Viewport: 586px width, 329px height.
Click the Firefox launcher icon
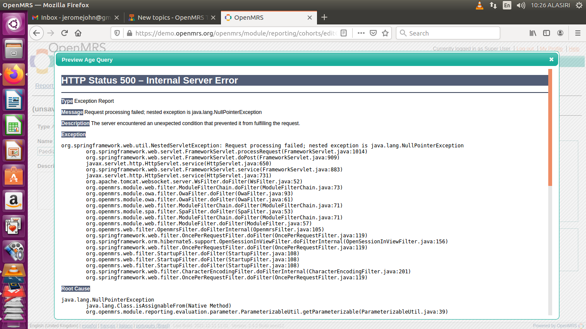[14, 75]
